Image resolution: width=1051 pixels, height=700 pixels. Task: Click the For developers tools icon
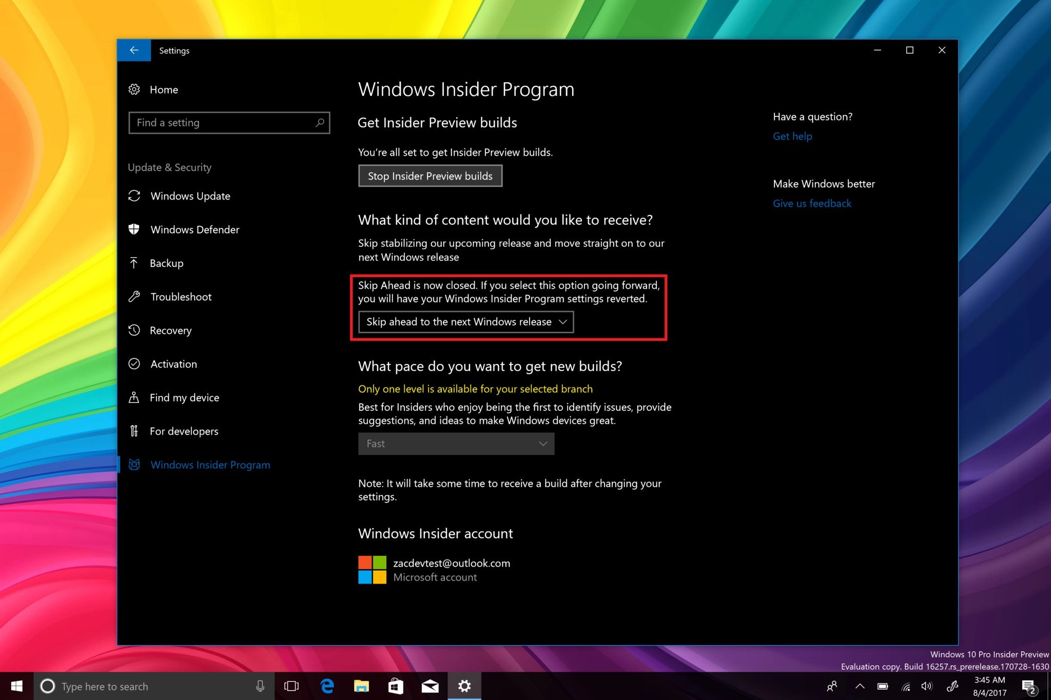coord(134,431)
